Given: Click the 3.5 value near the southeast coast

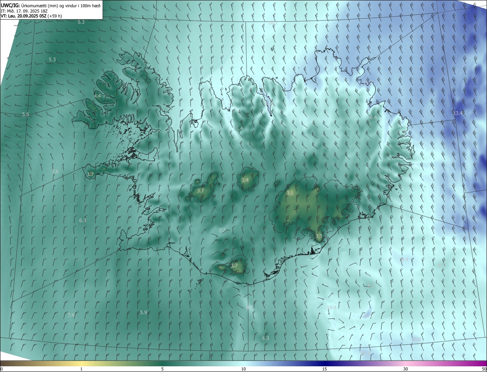Looking at the screenshot, I should [319, 236].
